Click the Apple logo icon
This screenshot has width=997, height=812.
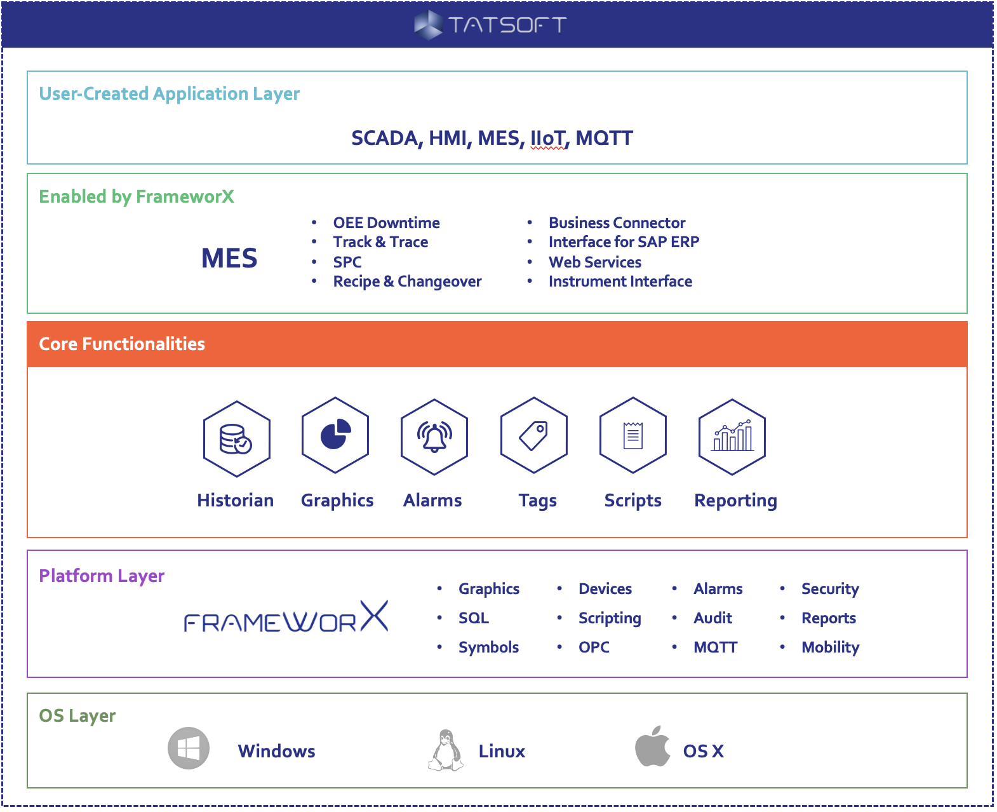click(653, 746)
